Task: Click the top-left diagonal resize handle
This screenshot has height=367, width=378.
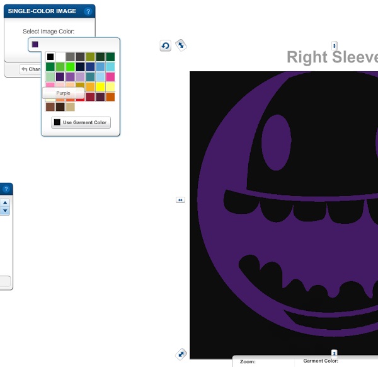Action: (180, 45)
